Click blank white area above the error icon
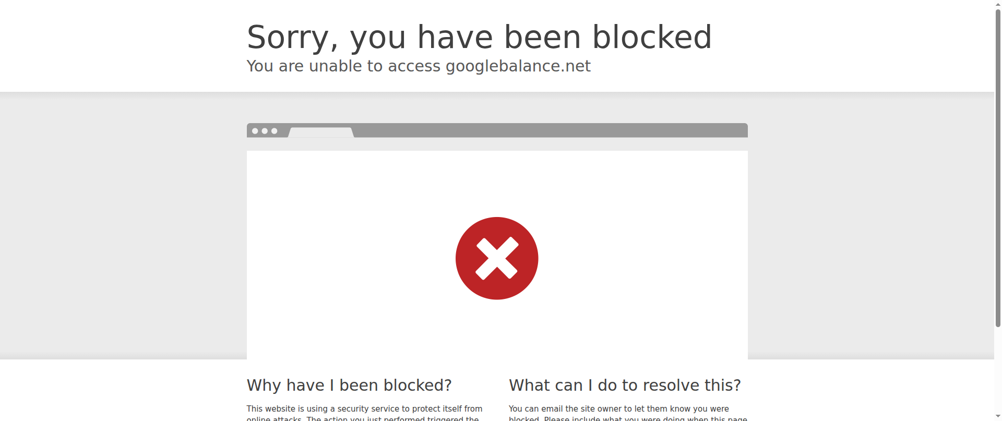The height and width of the screenshot is (421, 1002). coord(497,183)
